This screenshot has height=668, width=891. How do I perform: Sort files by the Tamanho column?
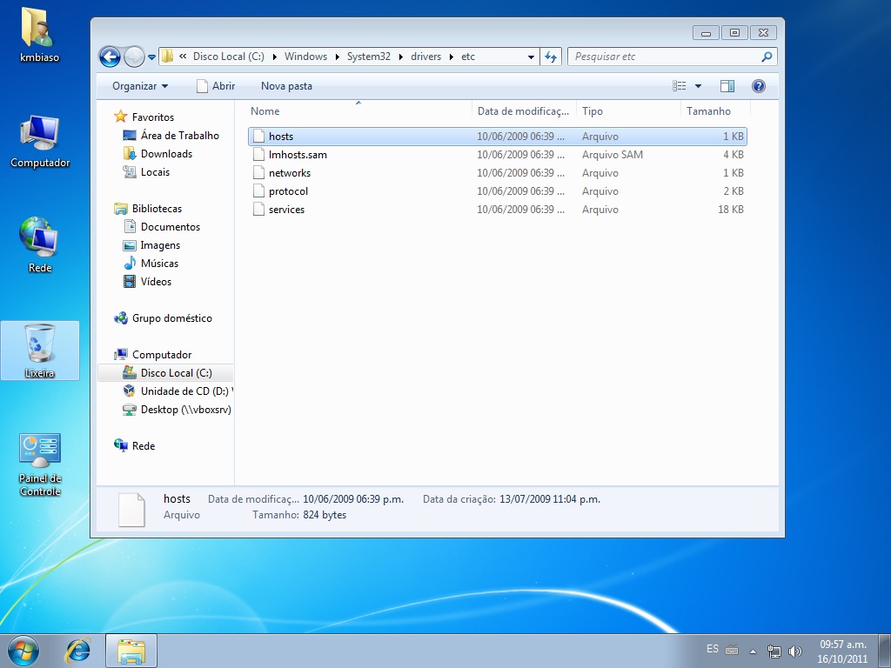[x=709, y=110]
